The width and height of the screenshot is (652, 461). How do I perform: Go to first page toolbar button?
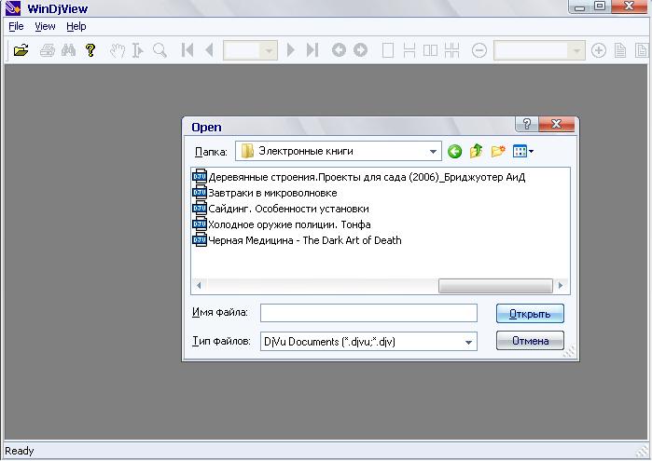click(x=187, y=50)
